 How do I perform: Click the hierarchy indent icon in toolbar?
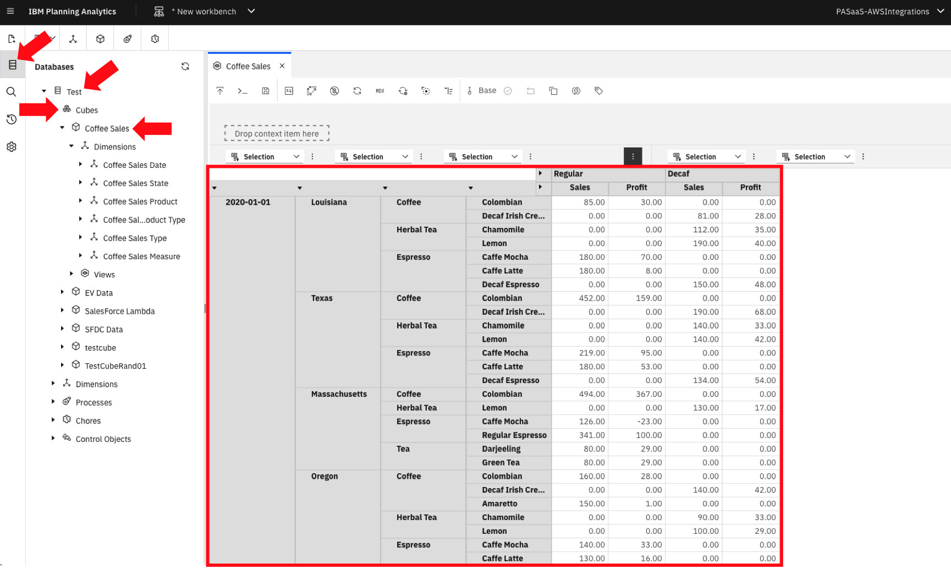[449, 91]
